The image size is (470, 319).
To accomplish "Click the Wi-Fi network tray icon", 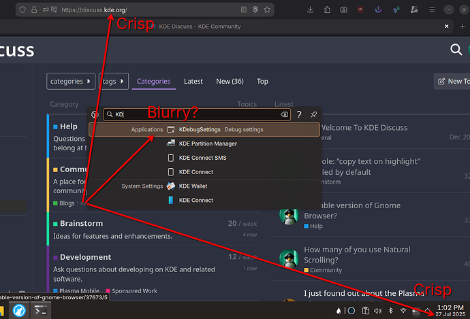I will pyautogui.click(x=403, y=312).
